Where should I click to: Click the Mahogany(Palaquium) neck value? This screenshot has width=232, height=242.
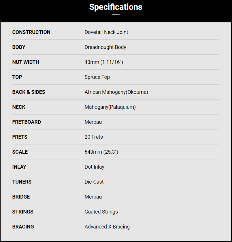click(x=110, y=107)
